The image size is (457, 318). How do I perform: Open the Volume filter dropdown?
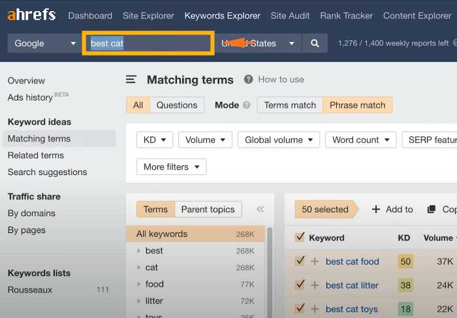click(205, 140)
